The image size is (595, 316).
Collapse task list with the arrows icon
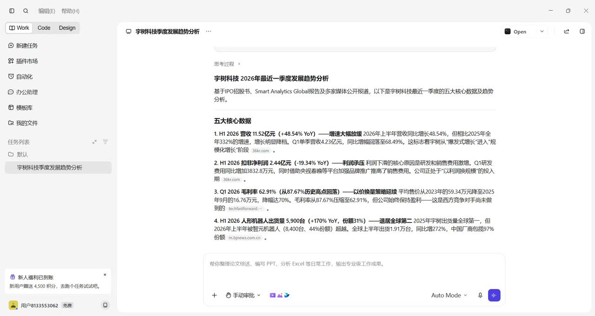94,142
